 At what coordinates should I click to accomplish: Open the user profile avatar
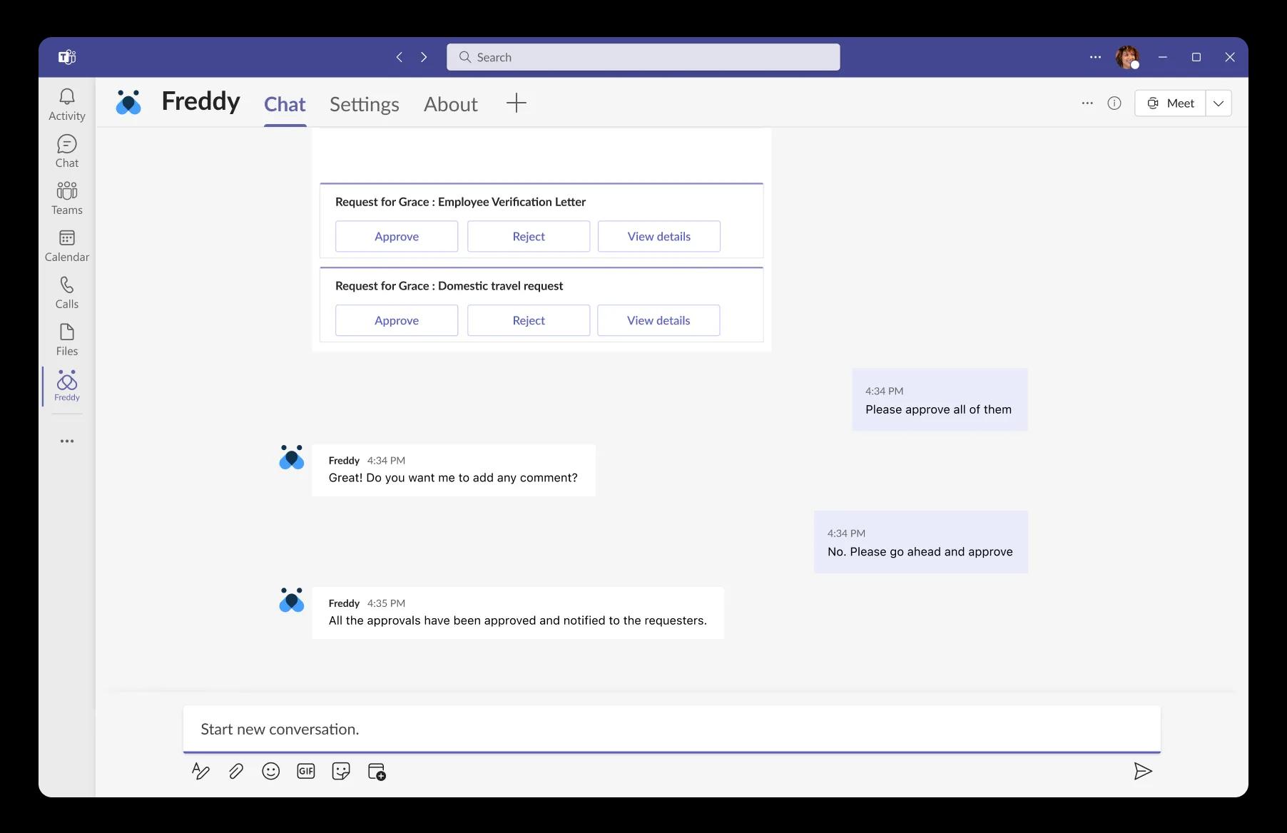[1127, 57]
